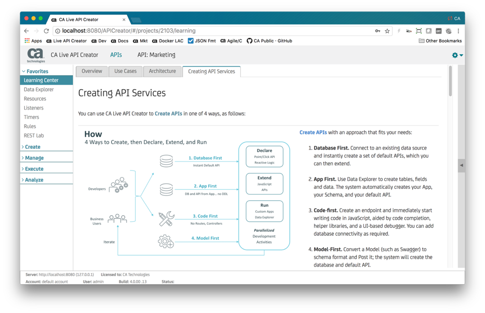Expand the Manage section
The width and height of the screenshot is (485, 313).
32,158
